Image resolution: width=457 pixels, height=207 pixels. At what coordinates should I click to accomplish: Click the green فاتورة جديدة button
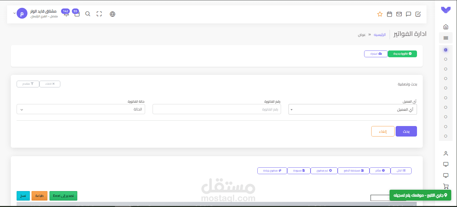pyautogui.click(x=402, y=54)
